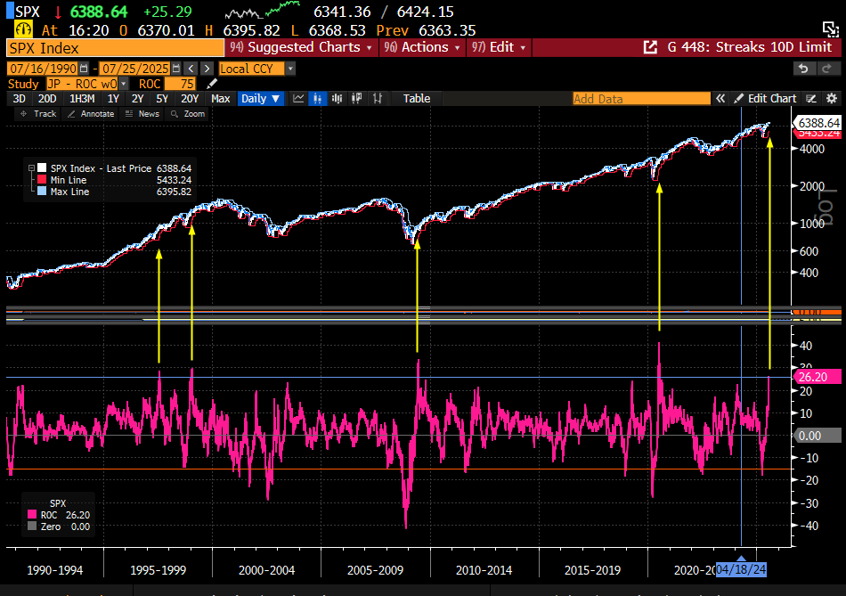Set range to 3D
846x596 pixels.
[19, 98]
